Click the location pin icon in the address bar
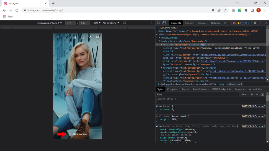The height and width of the screenshot is (151, 269). (213, 10)
